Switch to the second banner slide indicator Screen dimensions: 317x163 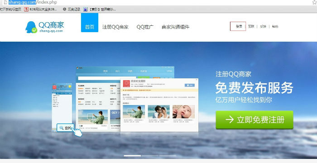coord(150,156)
